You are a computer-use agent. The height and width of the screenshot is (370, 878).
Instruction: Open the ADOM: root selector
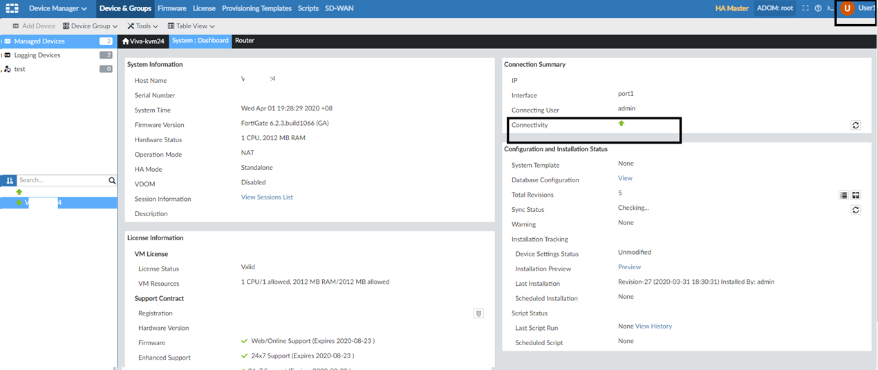776,8
